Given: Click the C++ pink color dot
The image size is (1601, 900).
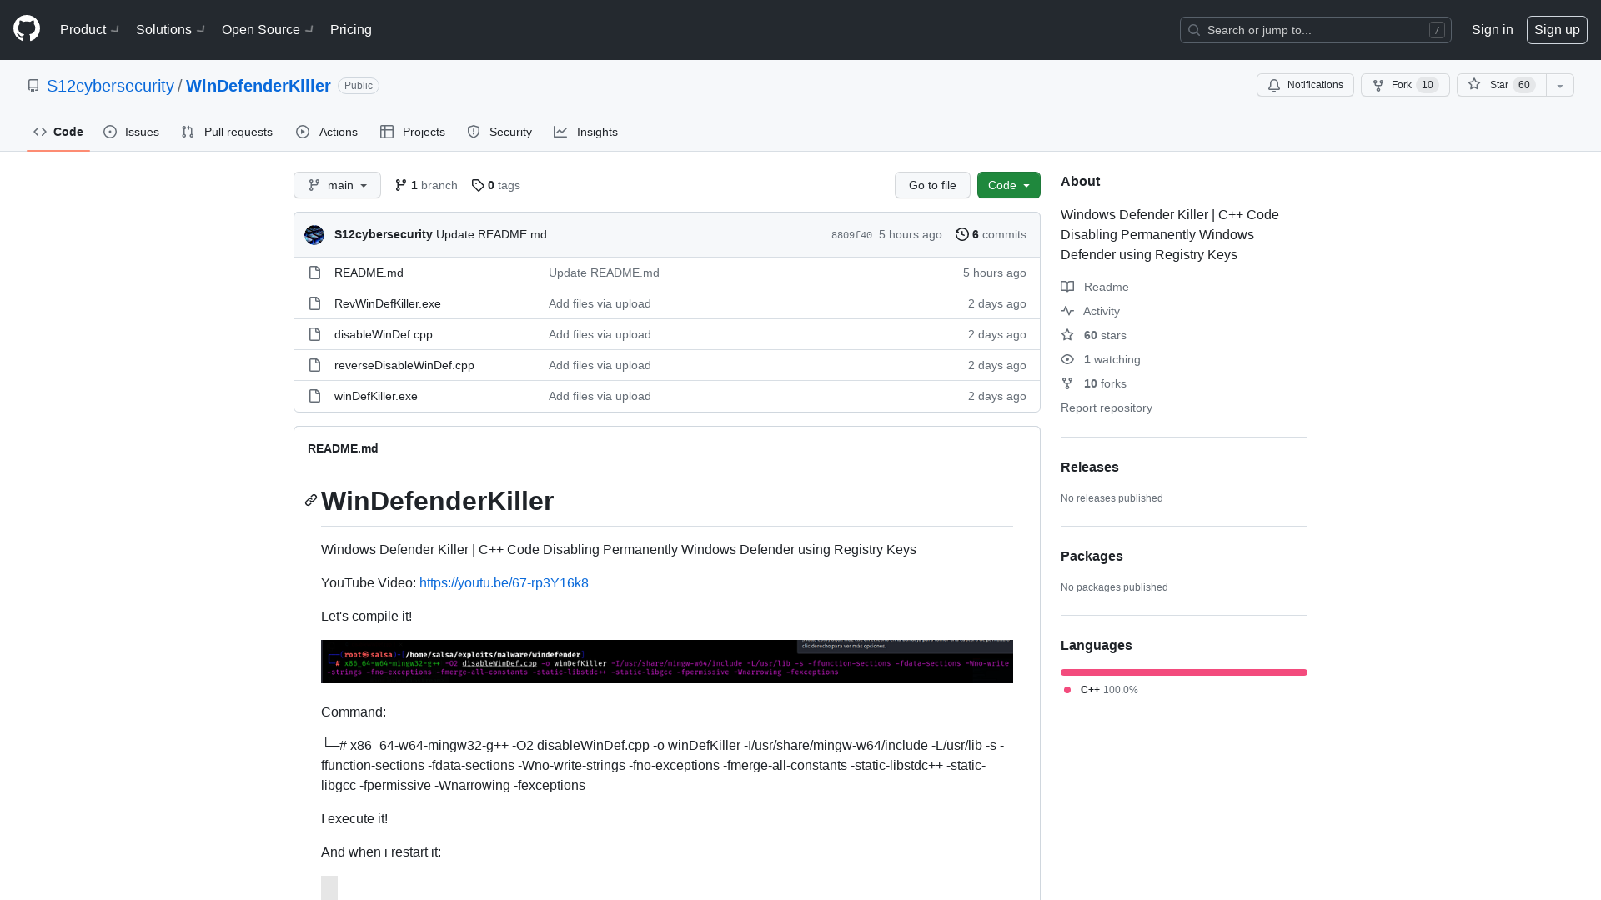Looking at the screenshot, I should pyautogui.click(x=1067, y=690).
